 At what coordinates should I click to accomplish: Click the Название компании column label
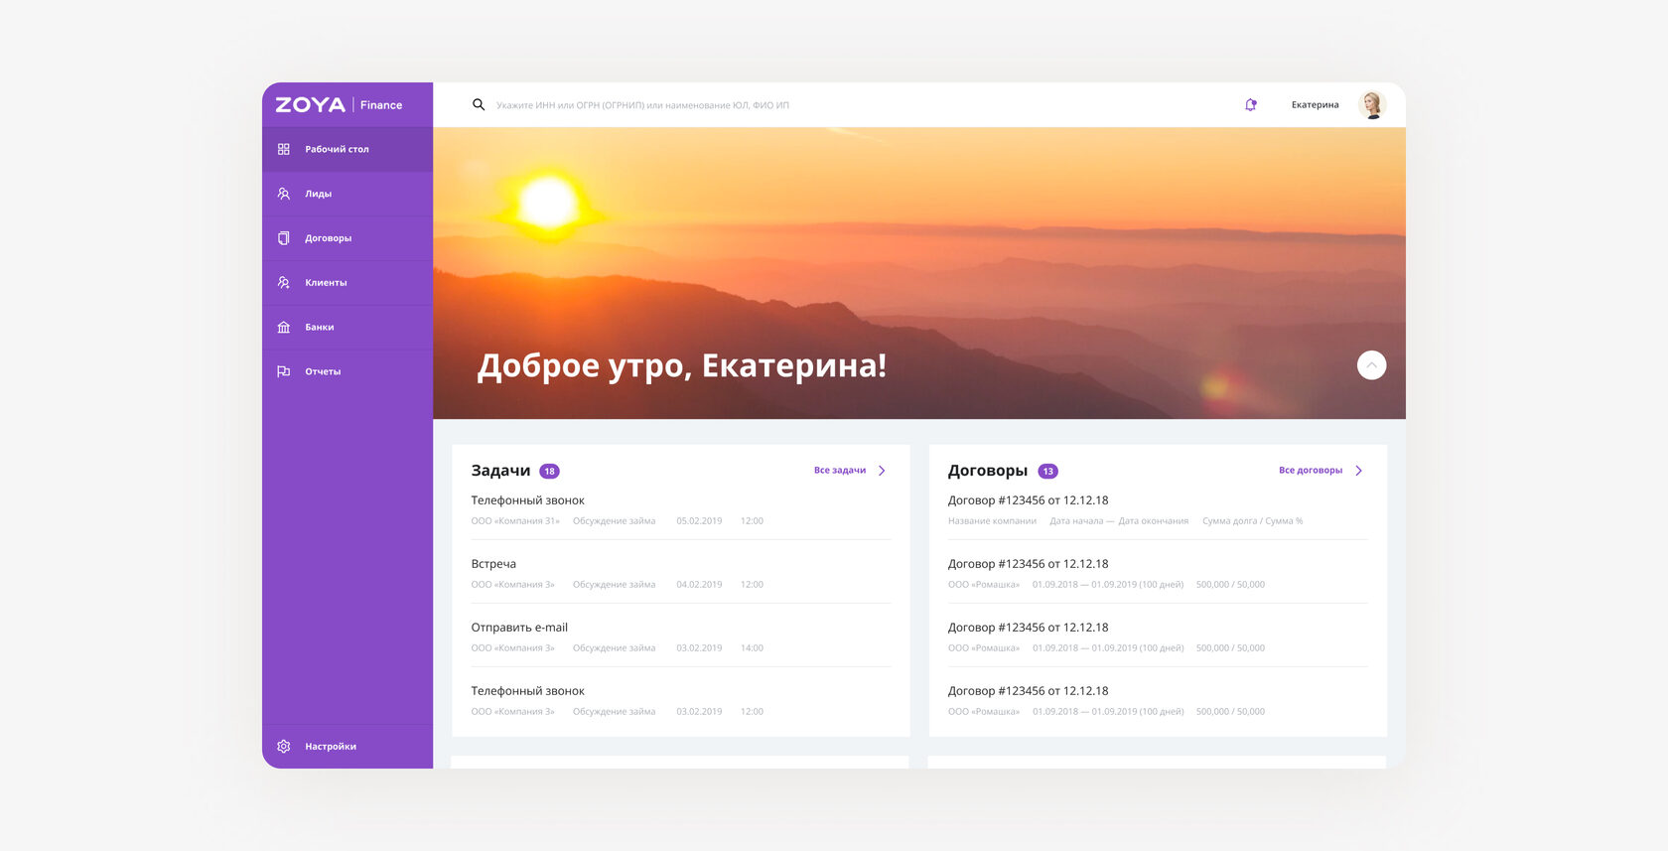pos(992,521)
